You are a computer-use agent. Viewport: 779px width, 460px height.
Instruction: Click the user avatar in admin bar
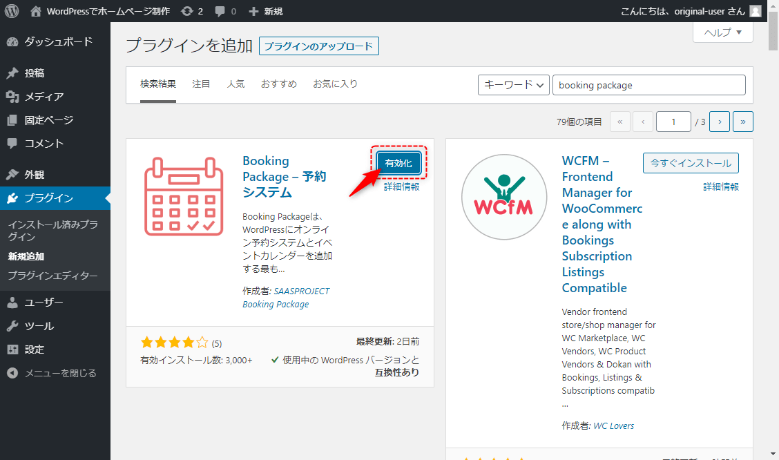click(755, 11)
